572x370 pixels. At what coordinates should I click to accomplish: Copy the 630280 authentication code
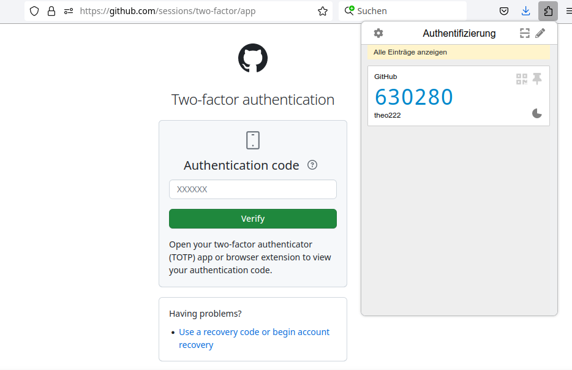coord(414,97)
